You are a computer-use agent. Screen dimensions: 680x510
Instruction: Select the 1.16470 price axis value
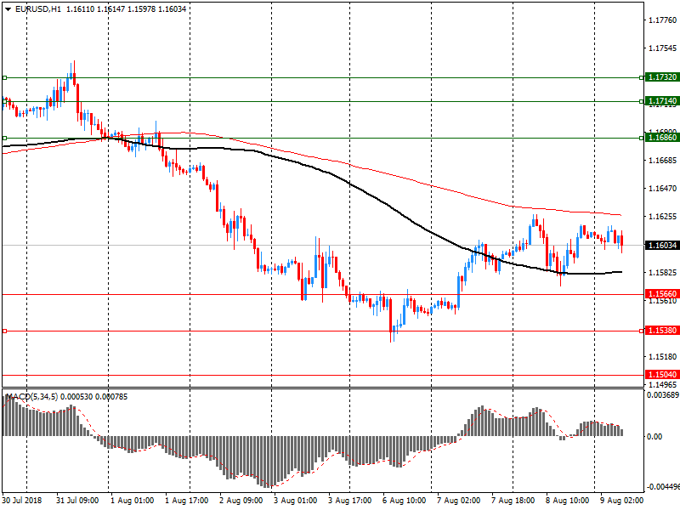click(662, 188)
